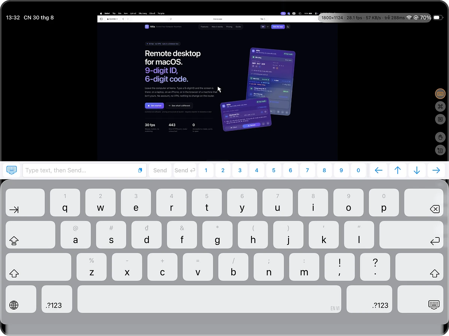Tap the number 1 quick key
Viewport: 449px width, 336px height.
coord(206,170)
